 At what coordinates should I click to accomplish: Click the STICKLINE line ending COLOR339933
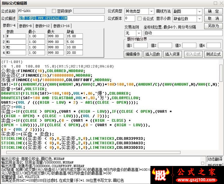pyautogui.click(x=73, y=139)
